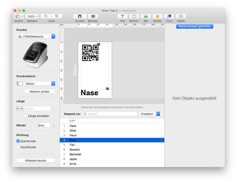Select the QR code on the label
Screen dimensions: 237x183
point(90,53)
